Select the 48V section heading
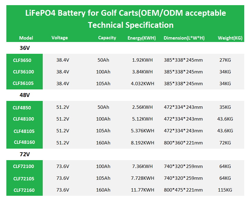The width and height of the screenshot is (250, 200). (25, 95)
